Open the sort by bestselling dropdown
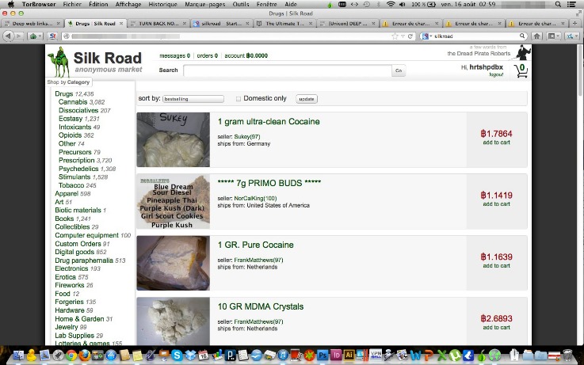Viewport: 584px width, 365px height. (193, 99)
